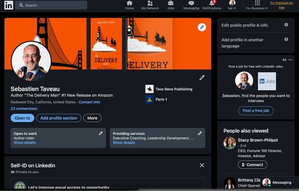Viewport: 299px width, 191px height.
Task: Expand the Me profile dropdown
Action: (232, 6)
